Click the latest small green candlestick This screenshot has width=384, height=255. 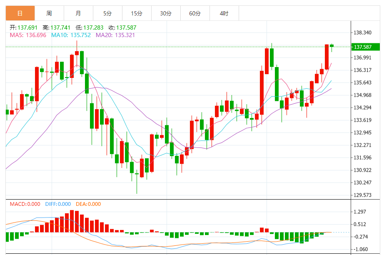click(x=332, y=46)
